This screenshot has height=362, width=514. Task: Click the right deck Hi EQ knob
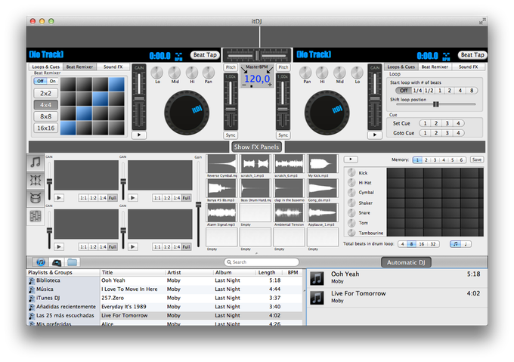(x=322, y=73)
